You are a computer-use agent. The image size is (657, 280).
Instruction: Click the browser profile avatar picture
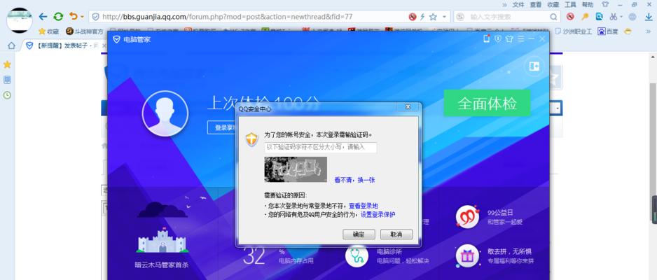point(20,20)
